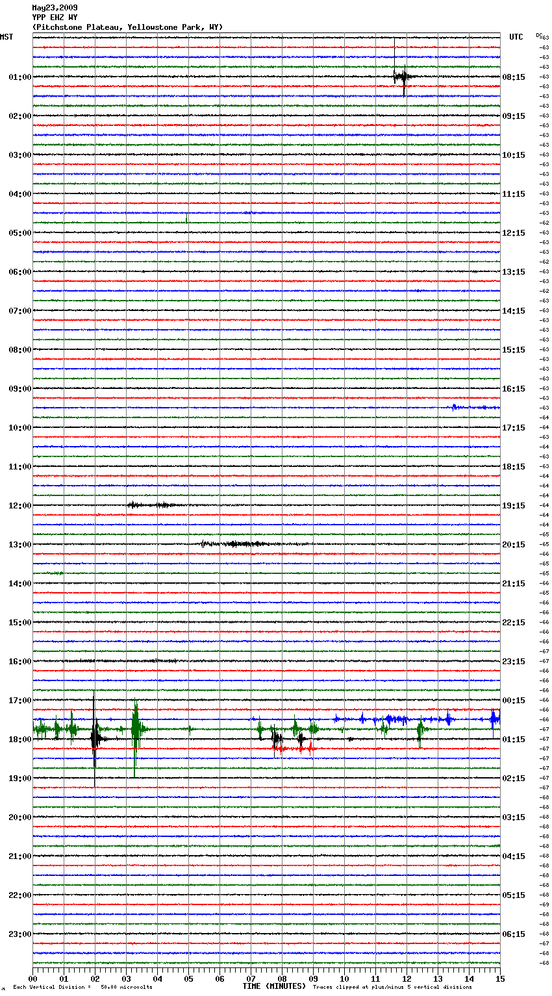Select the 23:00 MST time label
The width and height of the screenshot is (552, 996).
click(20, 934)
